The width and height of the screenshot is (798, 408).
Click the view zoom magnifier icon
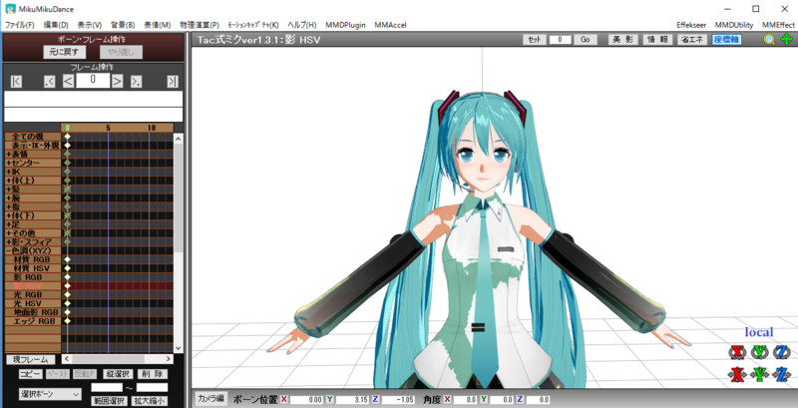769,39
